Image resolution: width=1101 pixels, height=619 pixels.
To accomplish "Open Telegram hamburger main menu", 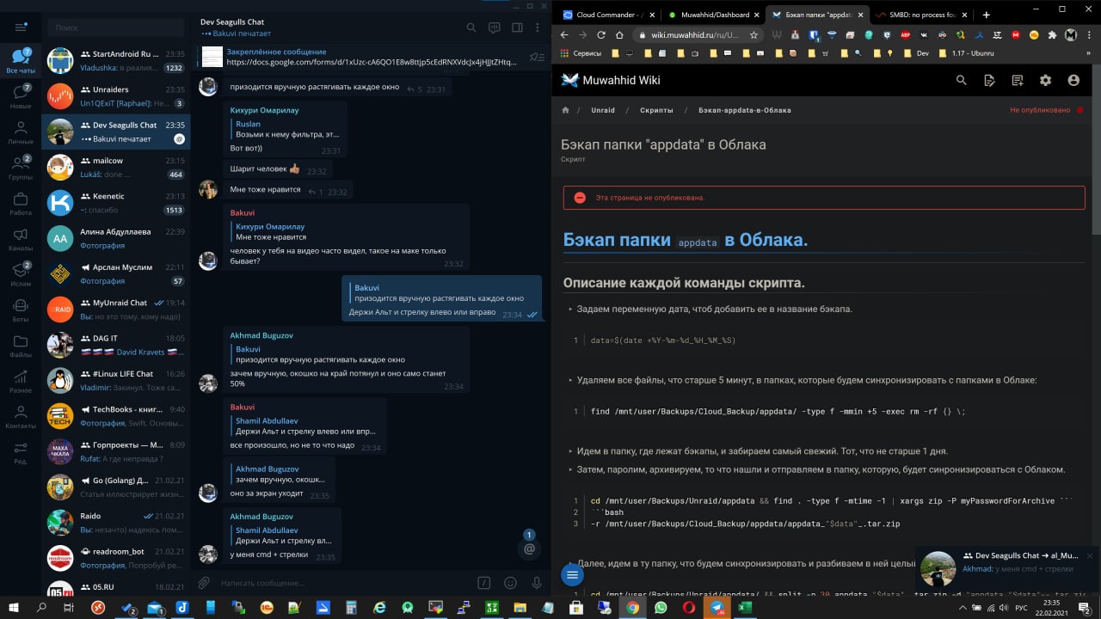I will (21, 28).
